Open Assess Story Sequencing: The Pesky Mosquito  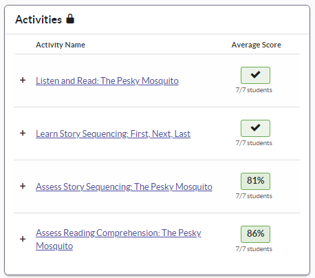[x=124, y=186]
